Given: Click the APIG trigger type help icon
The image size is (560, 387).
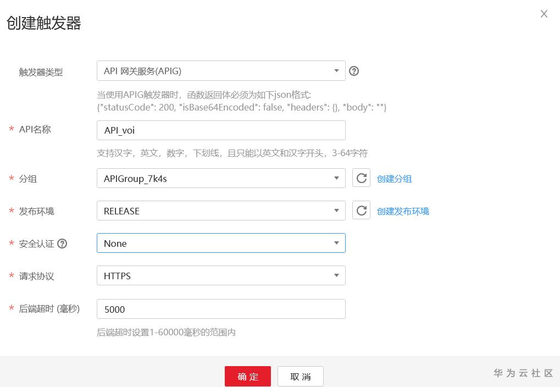Looking at the screenshot, I should coord(354,70).
